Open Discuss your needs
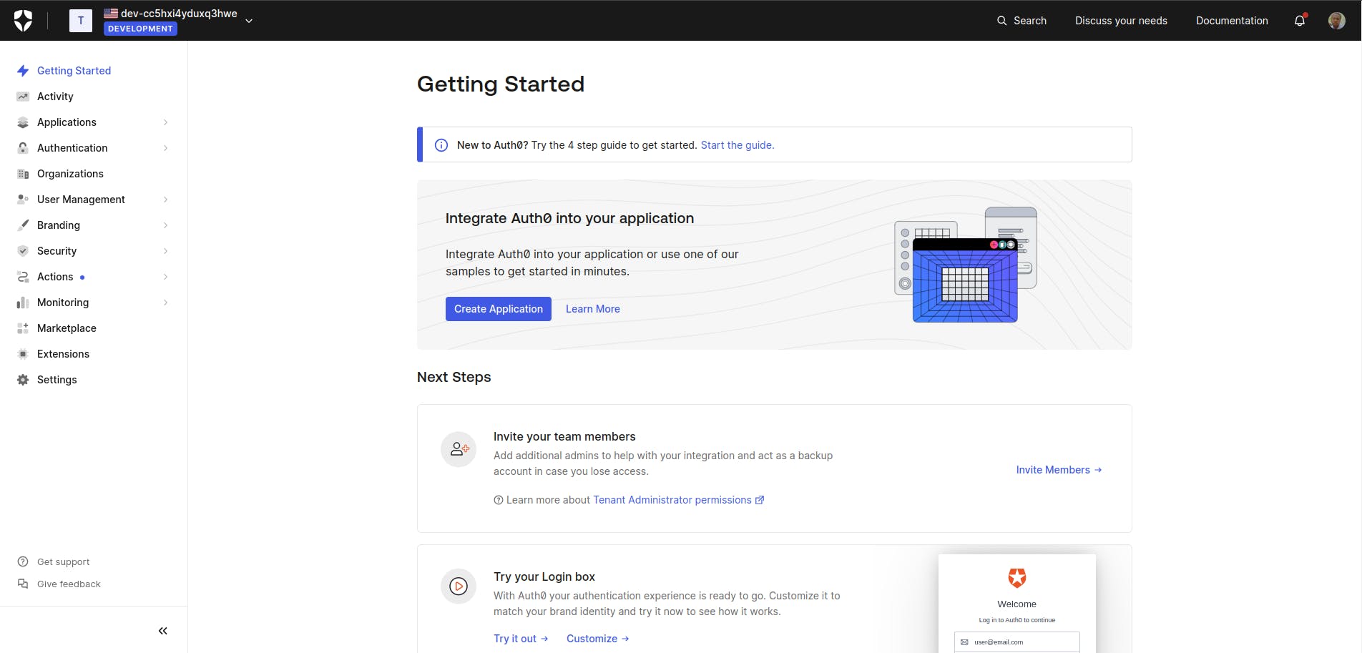The width and height of the screenshot is (1362, 653). (x=1120, y=21)
